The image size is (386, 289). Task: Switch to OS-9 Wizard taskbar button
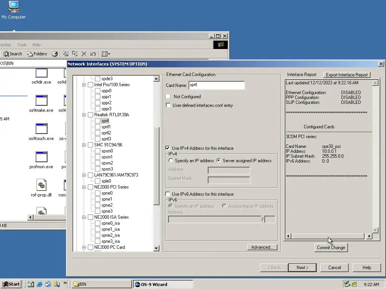[163, 284]
